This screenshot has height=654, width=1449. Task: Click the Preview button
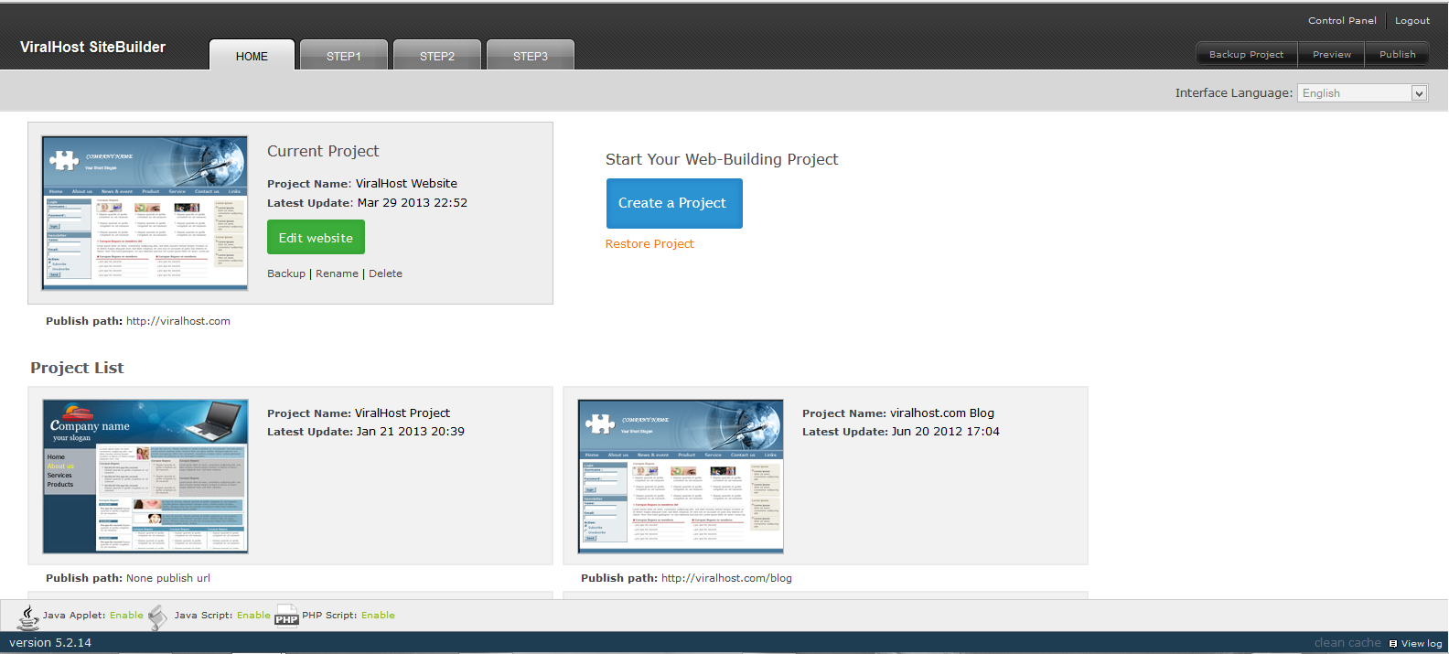(x=1332, y=54)
